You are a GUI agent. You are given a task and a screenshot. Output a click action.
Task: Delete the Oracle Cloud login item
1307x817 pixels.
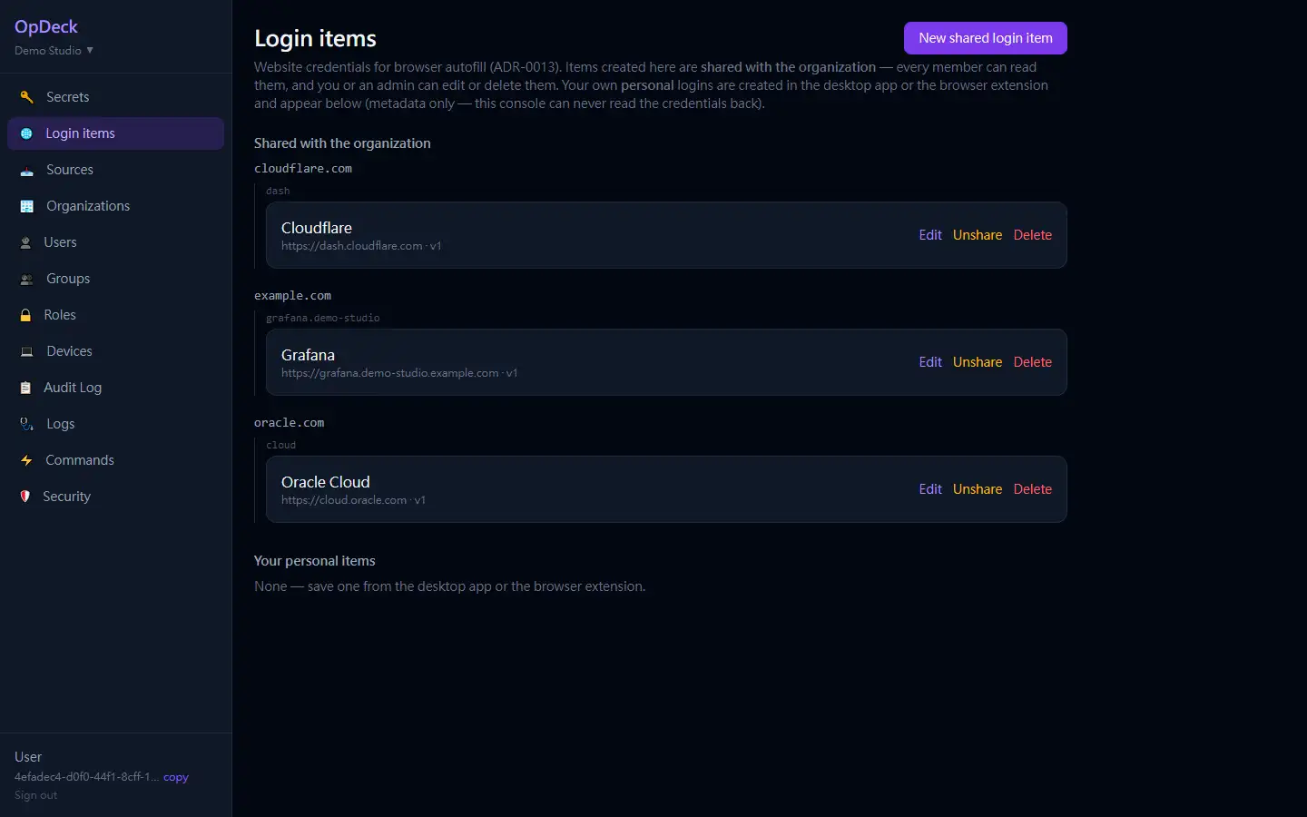(x=1033, y=489)
